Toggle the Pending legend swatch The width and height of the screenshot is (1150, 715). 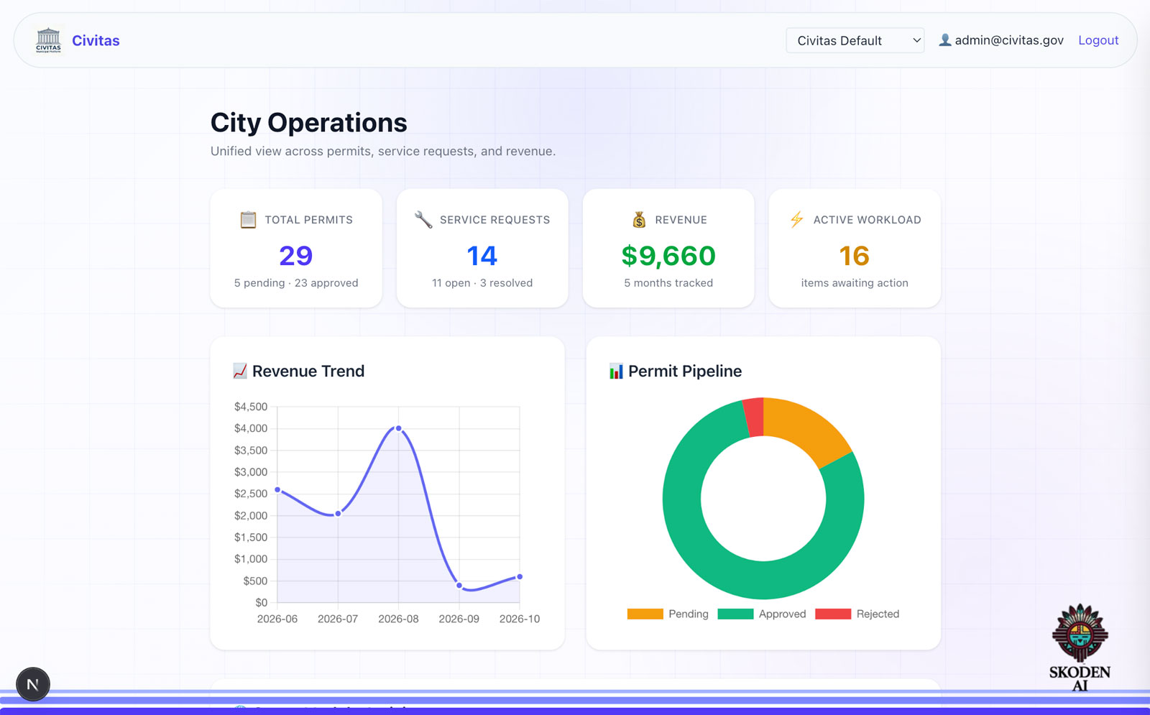click(645, 614)
